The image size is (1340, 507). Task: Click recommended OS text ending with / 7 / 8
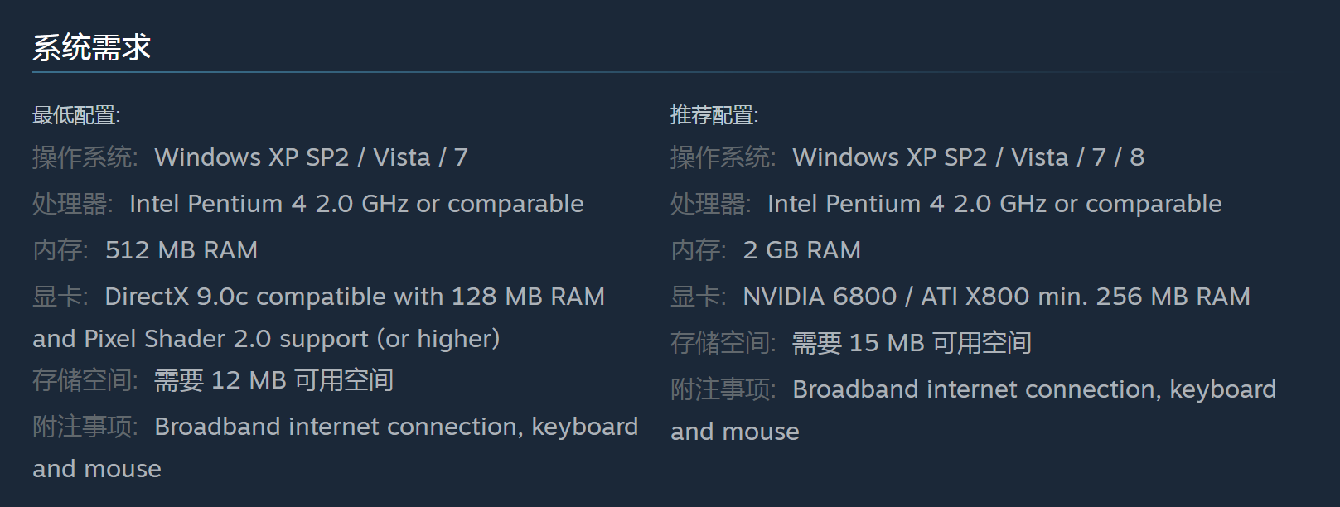[969, 157]
